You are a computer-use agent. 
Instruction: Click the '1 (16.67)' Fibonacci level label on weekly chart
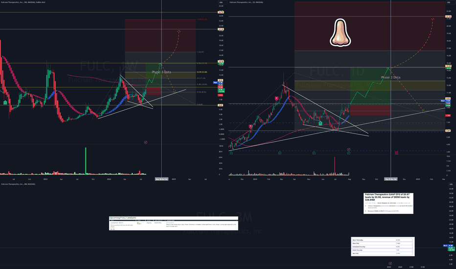[201, 52]
